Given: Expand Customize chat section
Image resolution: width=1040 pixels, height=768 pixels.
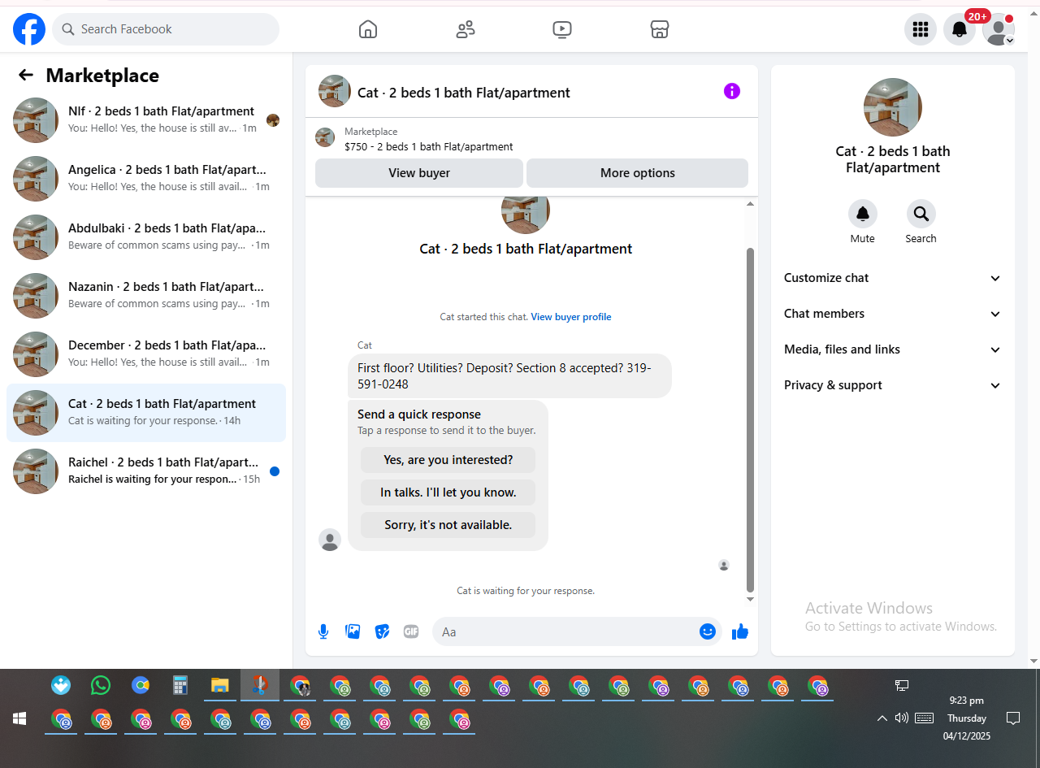Looking at the screenshot, I should point(893,278).
